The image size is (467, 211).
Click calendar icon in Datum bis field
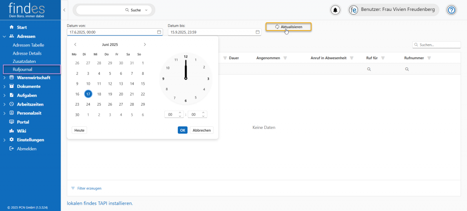click(x=257, y=32)
